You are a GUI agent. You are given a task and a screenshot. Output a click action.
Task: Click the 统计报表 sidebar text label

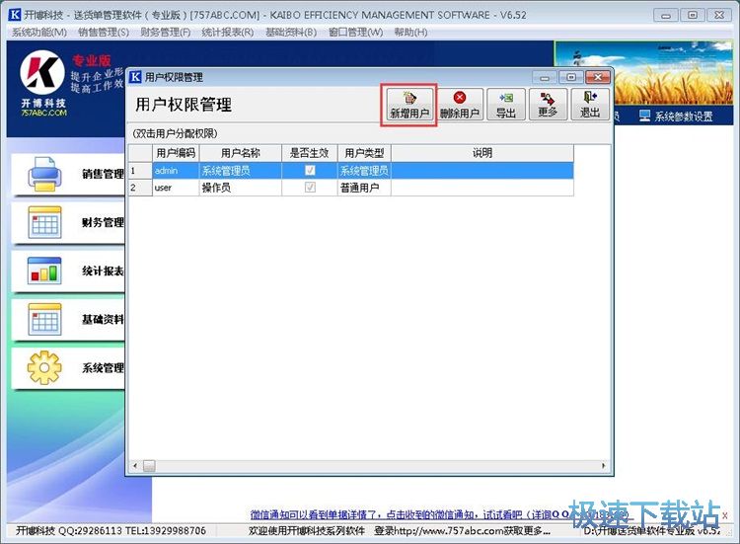[103, 271]
